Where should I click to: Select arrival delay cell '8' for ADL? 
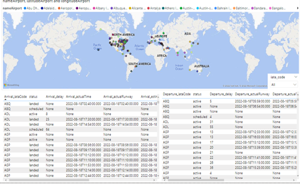point(47,114)
